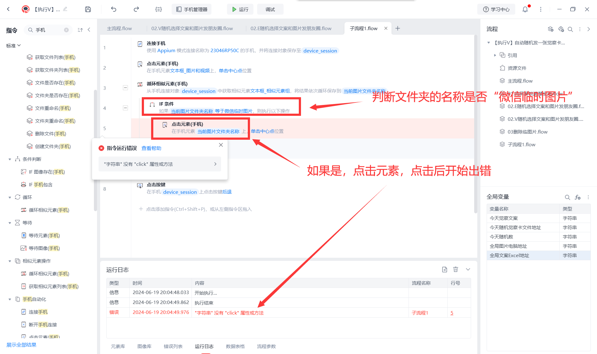Click search icon in global variables panel

tap(567, 197)
